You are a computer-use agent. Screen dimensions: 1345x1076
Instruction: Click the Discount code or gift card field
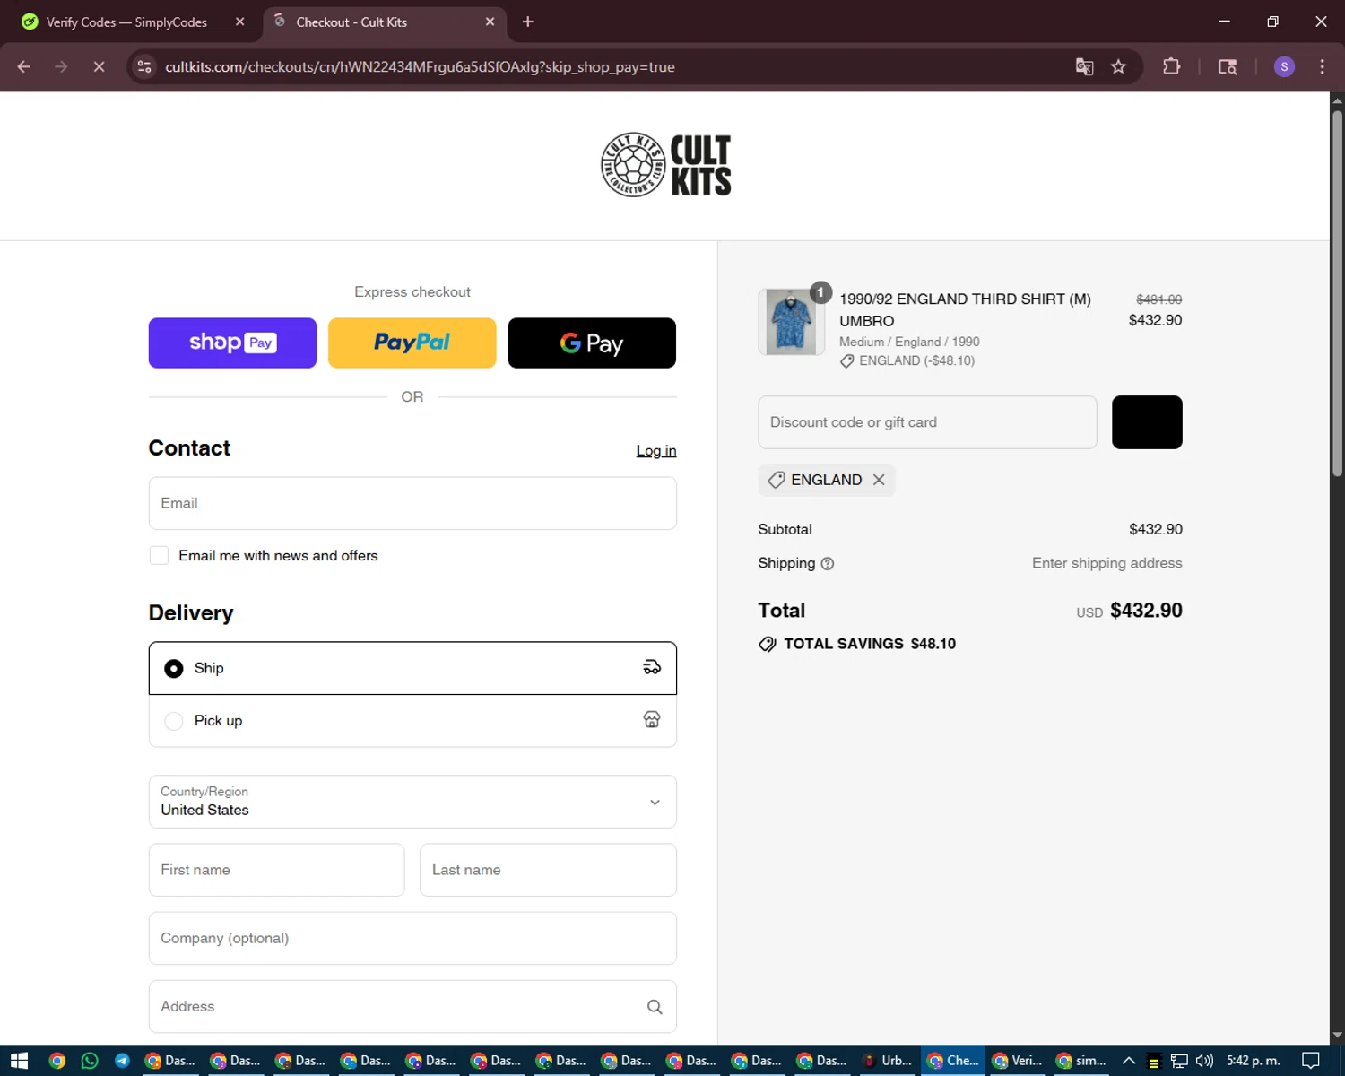coord(927,422)
